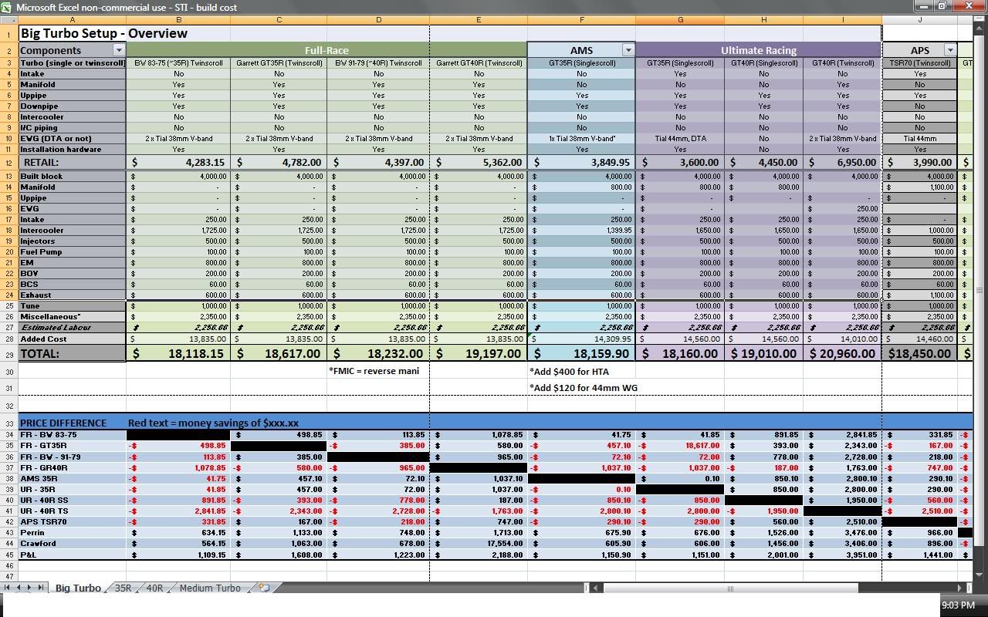
Task: Select the '*Add $120 for 44mm WG' note
Action: click(584, 388)
